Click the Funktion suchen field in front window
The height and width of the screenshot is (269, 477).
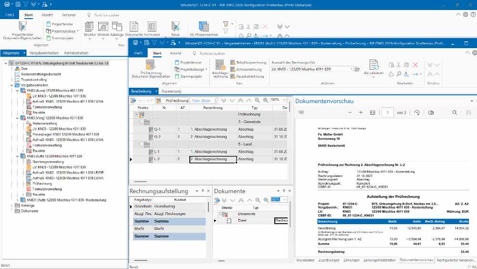pos(212,53)
